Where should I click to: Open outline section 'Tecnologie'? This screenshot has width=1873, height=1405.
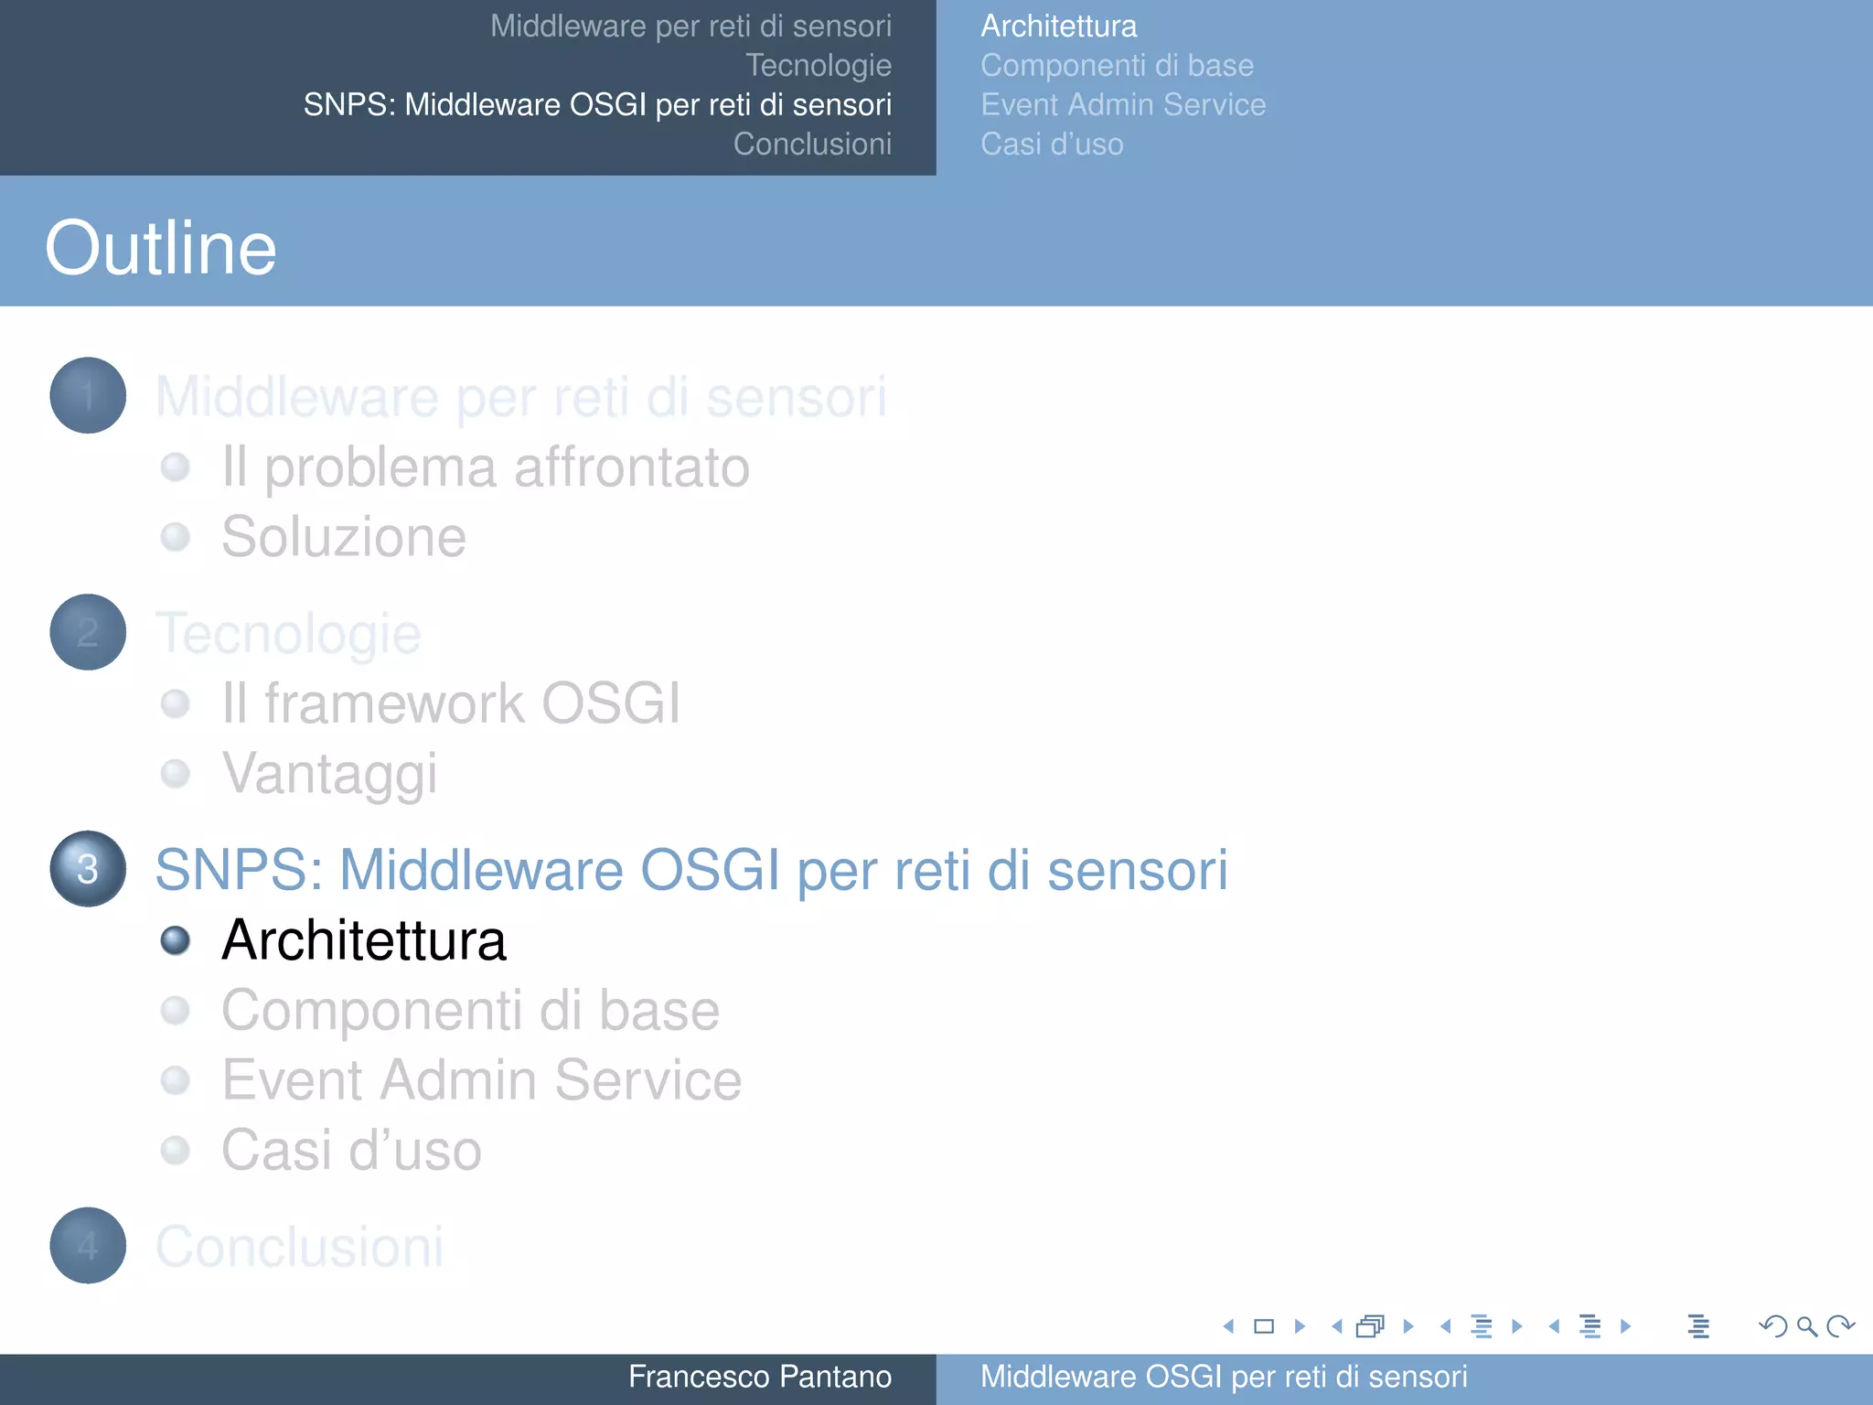(288, 634)
